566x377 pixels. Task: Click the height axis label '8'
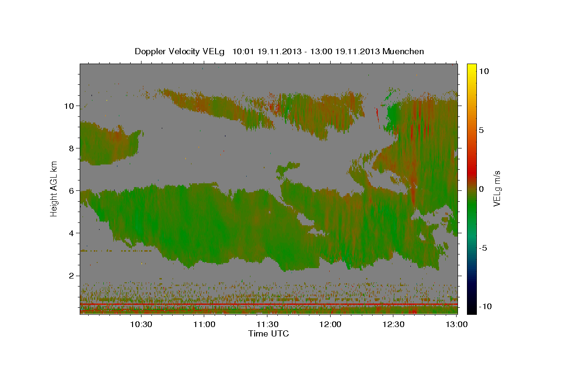[71, 148]
